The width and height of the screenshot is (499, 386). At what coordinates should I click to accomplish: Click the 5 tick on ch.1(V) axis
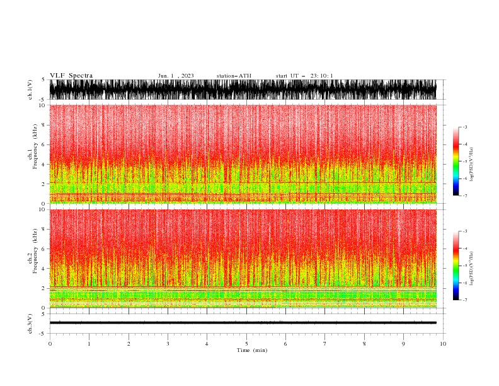(43, 79)
